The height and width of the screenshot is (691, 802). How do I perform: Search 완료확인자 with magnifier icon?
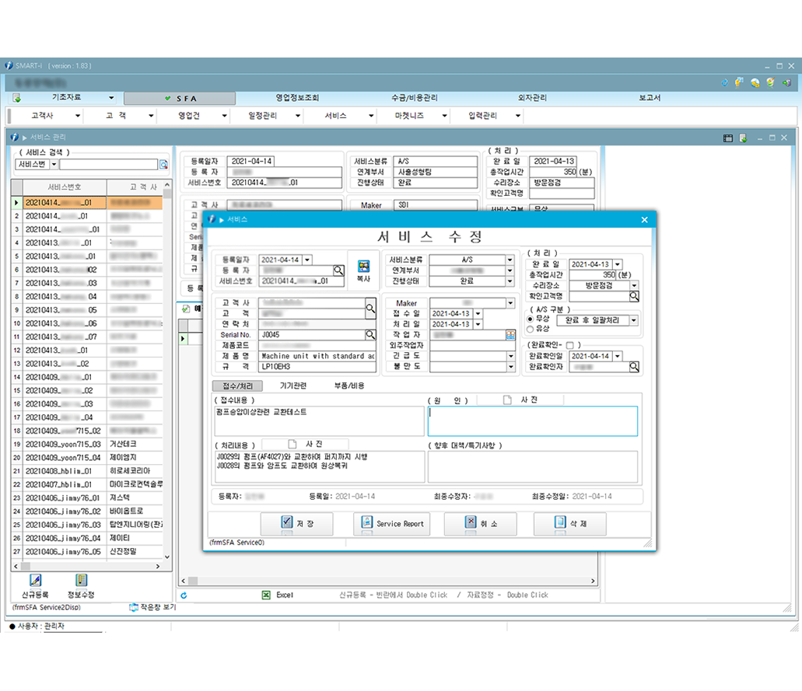click(x=635, y=367)
